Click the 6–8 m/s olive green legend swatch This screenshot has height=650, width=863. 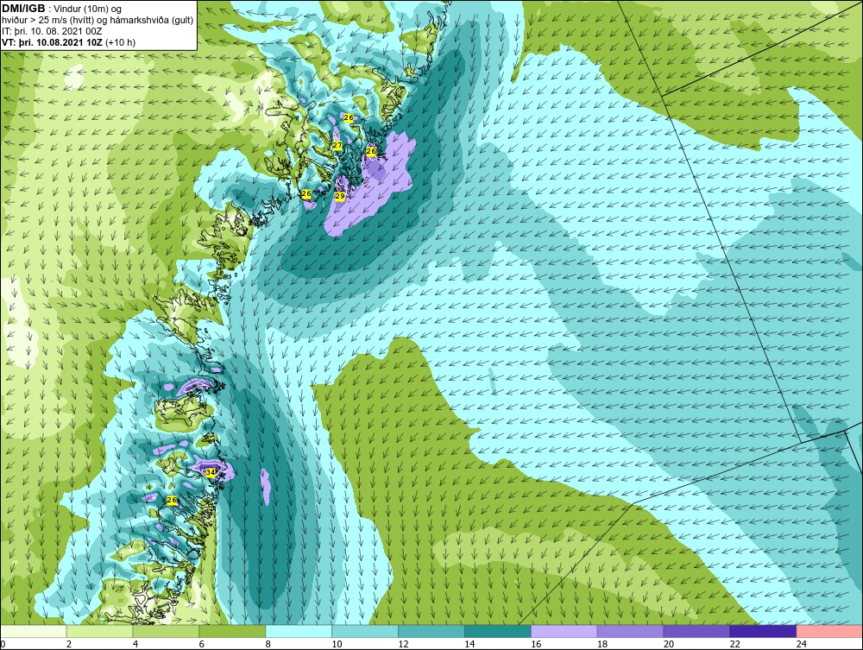click(x=232, y=631)
